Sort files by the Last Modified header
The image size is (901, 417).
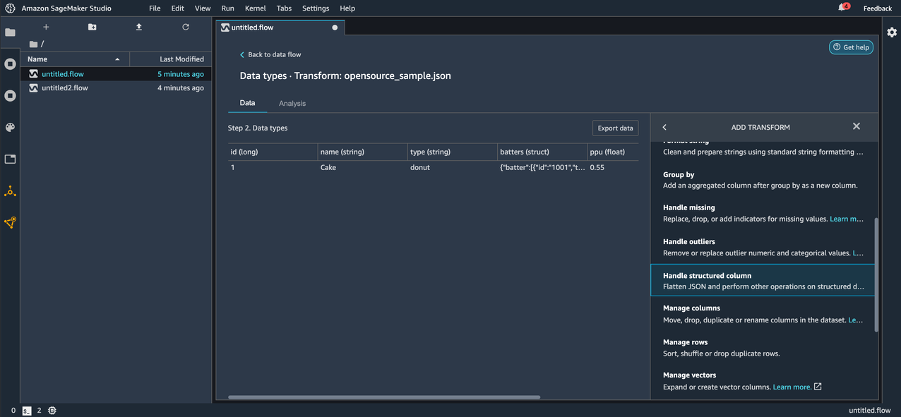tap(171, 59)
